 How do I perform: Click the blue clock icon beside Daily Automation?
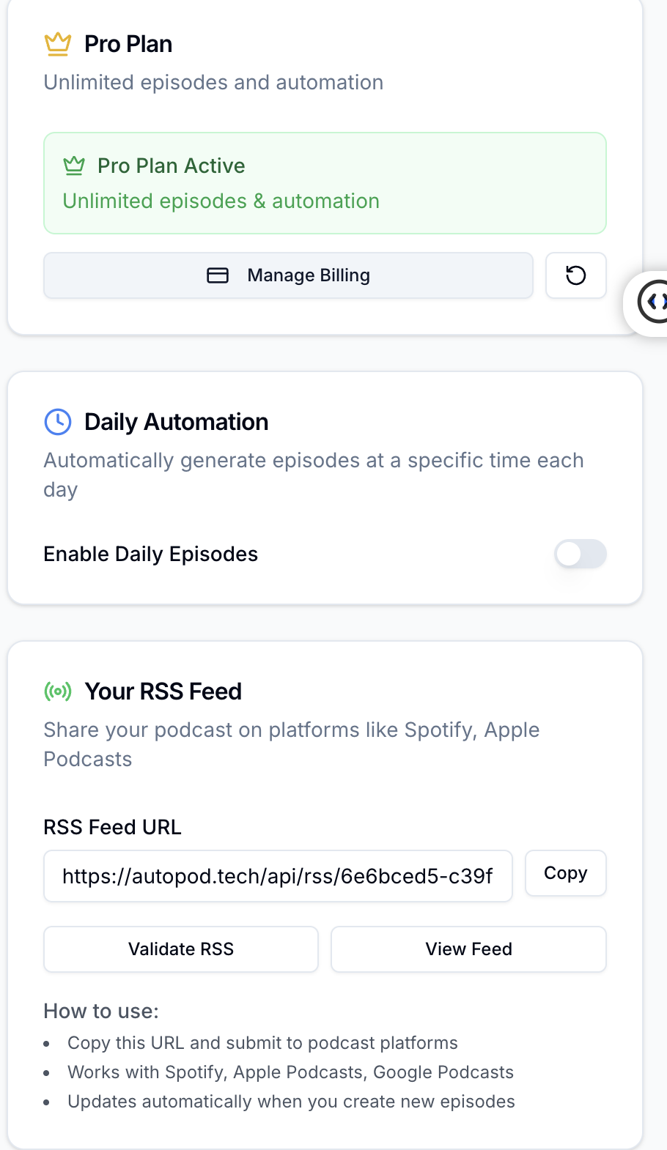57,422
